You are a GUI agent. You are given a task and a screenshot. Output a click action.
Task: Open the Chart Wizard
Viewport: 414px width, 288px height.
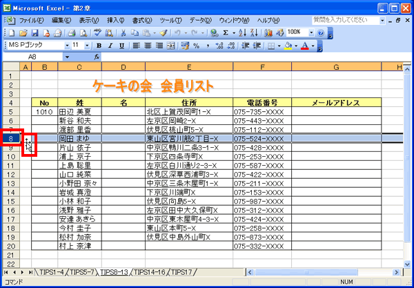point(268,32)
